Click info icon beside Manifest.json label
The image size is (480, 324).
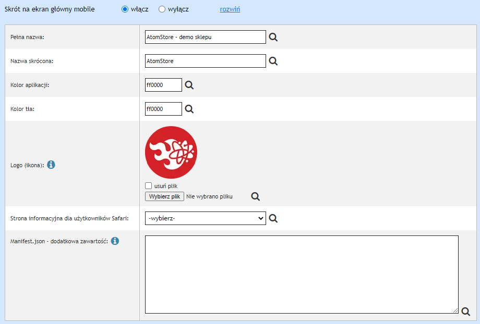coord(115,241)
